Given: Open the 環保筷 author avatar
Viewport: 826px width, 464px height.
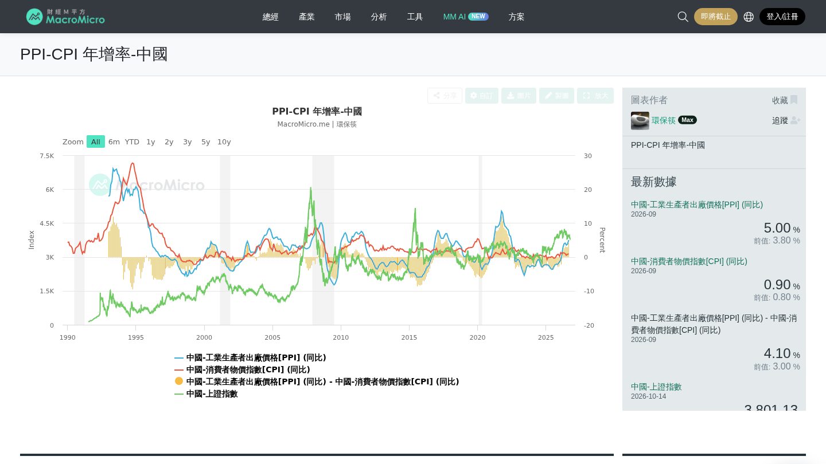Looking at the screenshot, I should pos(640,120).
